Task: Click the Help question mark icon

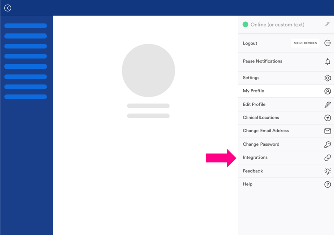Action: pos(327,184)
